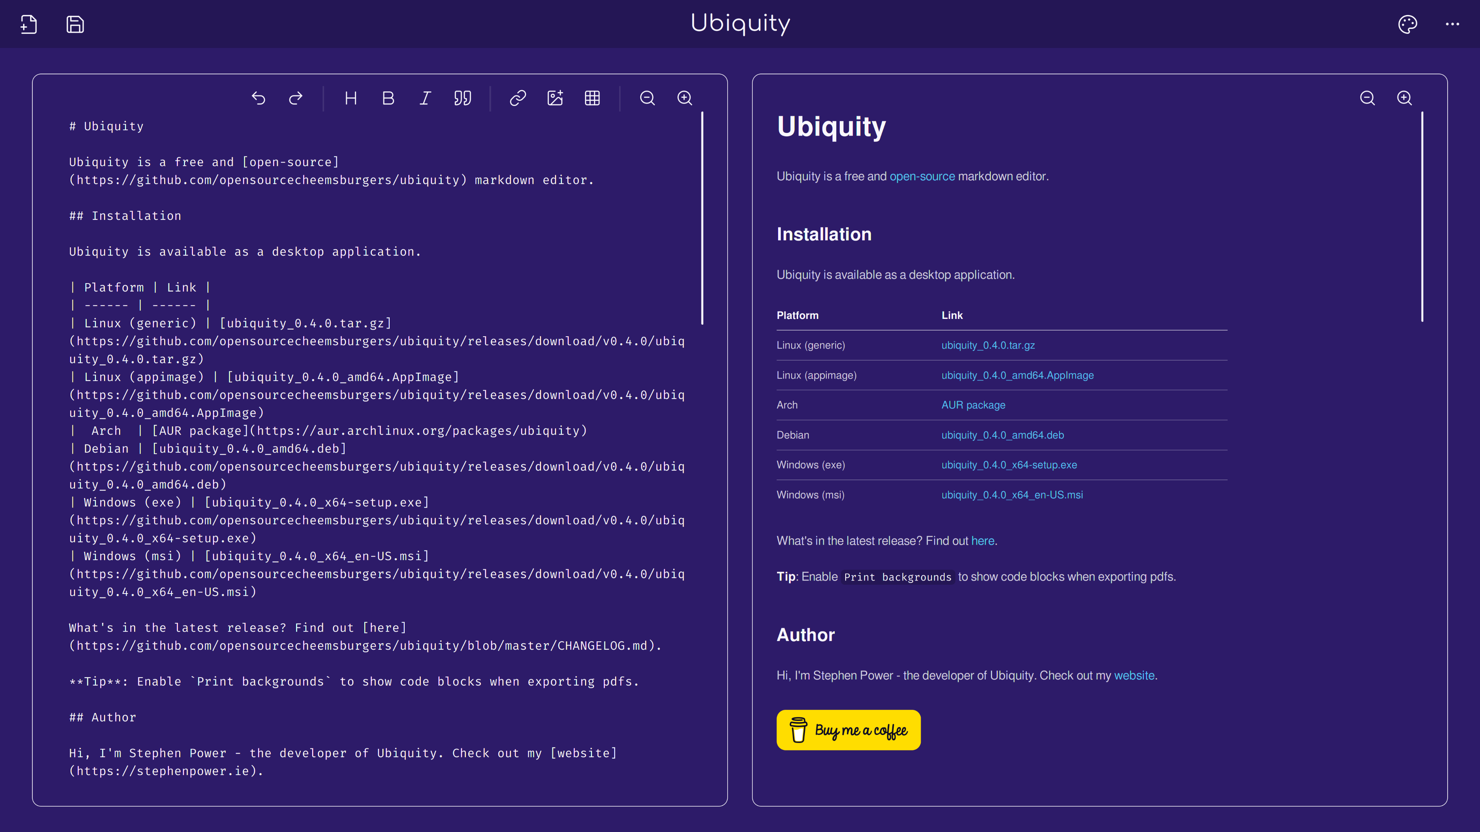Zoom in the editor pane
This screenshot has width=1480, height=832.
coord(685,98)
